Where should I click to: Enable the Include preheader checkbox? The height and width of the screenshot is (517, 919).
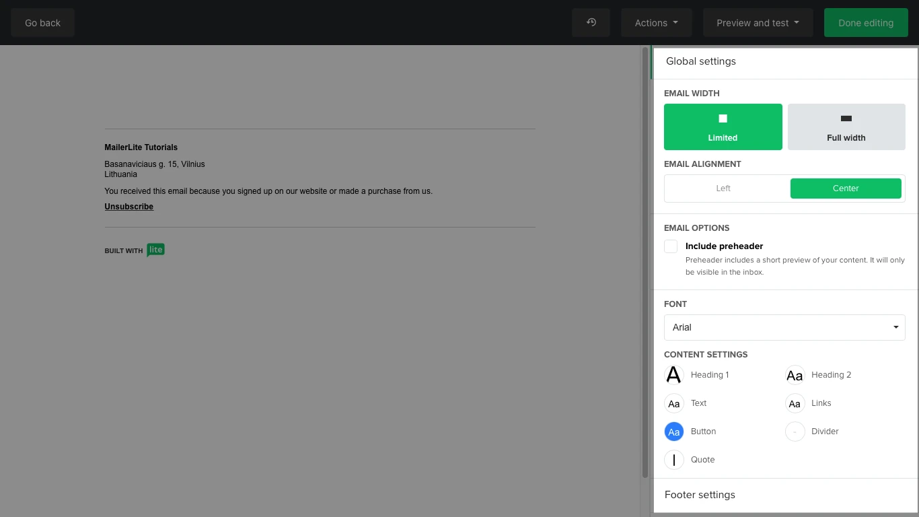tap(671, 246)
